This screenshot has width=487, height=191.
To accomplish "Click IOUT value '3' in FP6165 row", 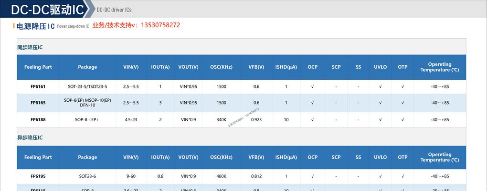I will 160,103.
